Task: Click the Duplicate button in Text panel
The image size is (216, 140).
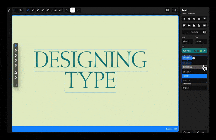Action: point(194,32)
